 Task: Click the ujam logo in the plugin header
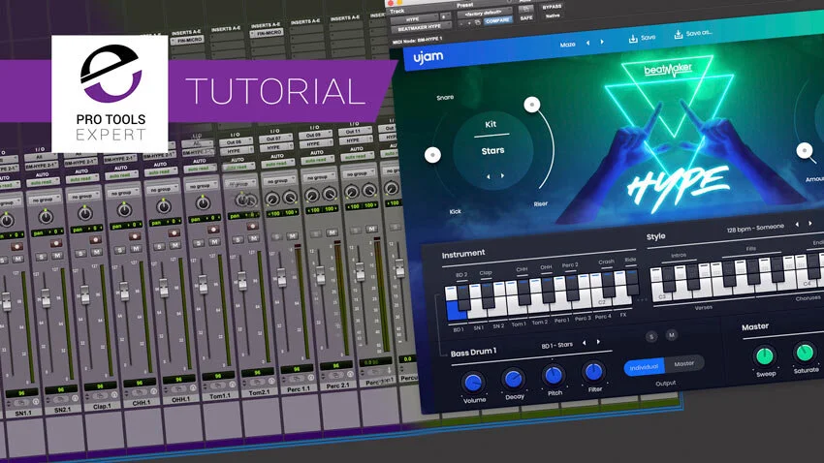pos(428,57)
